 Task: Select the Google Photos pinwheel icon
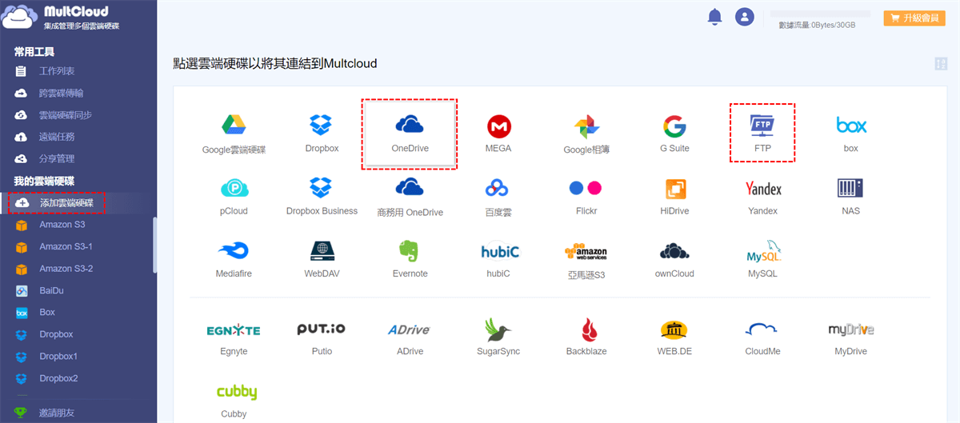tap(586, 126)
